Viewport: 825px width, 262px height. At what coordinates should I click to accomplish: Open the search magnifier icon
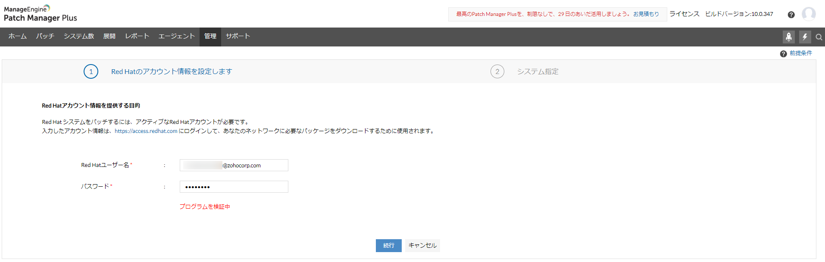(x=819, y=37)
